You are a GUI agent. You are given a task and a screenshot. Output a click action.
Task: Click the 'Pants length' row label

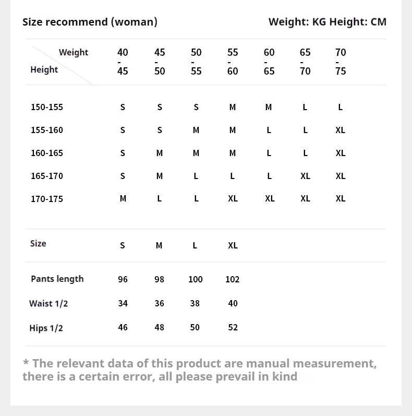(57, 279)
